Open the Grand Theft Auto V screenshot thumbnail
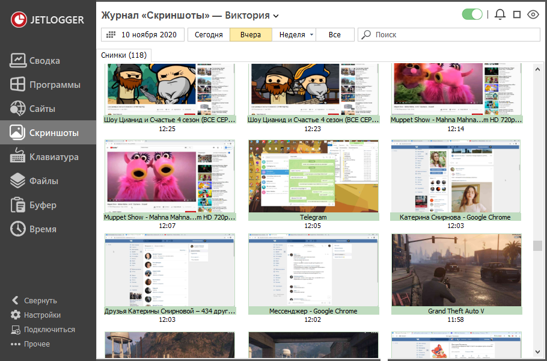This screenshot has height=361, width=547. (x=456, y=270)
